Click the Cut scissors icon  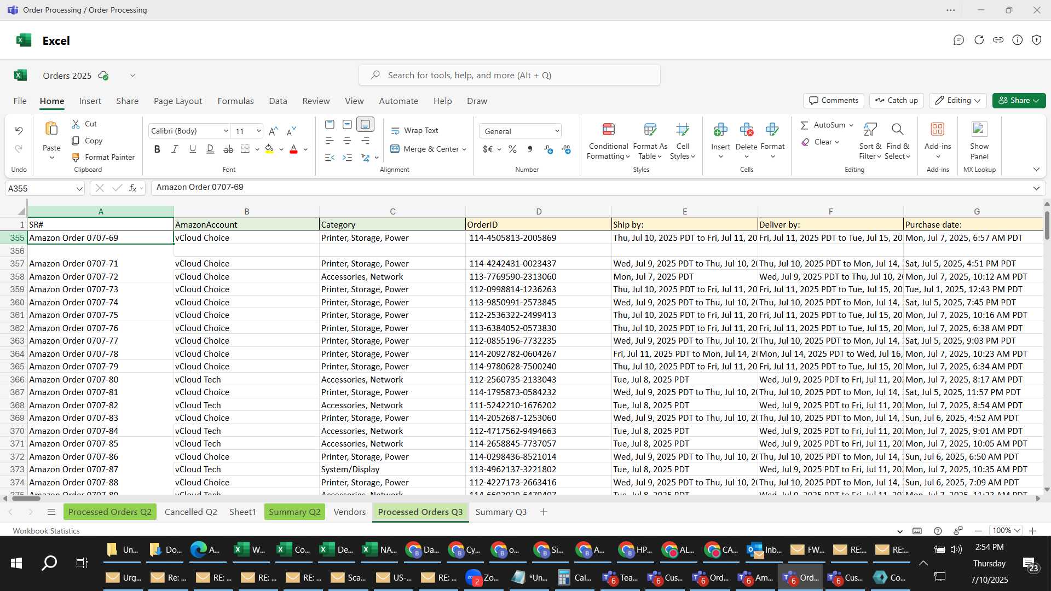coord(76,124)
